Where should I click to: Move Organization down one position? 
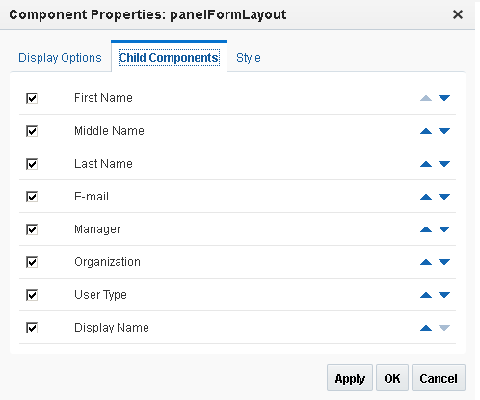pyautogui.click(x=444, y=262)
